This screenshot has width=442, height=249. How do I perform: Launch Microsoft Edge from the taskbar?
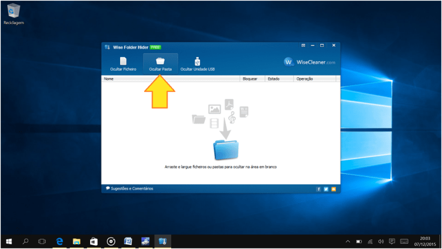(60, 241)
